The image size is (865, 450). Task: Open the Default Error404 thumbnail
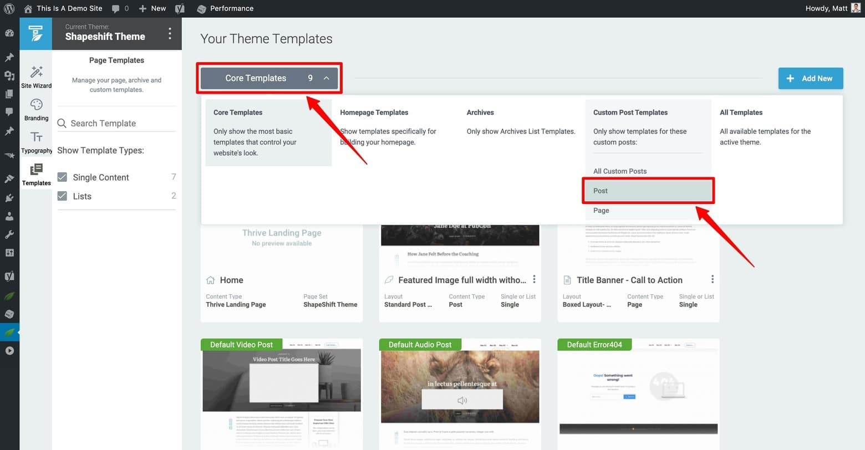(x=639, y=393)
